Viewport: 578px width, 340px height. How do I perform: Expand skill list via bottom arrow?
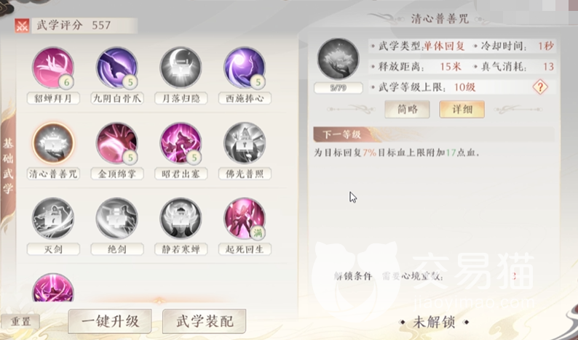click(159, 301)
